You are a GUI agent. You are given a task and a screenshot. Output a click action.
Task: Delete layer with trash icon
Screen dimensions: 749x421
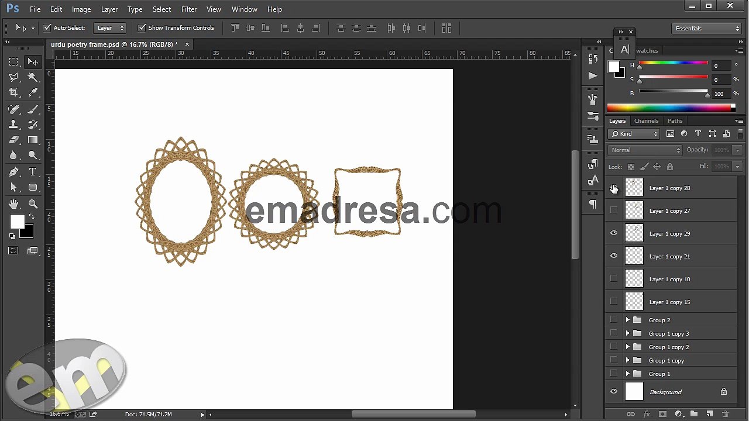click(725, 414)
